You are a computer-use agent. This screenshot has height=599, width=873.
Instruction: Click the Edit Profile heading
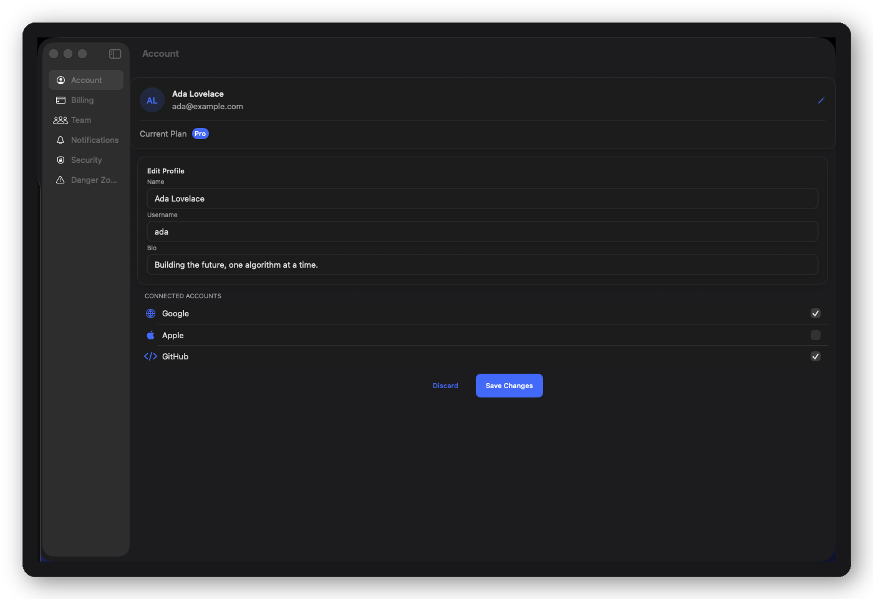pos(166,171)
